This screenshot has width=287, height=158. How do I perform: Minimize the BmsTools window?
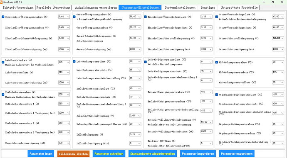(x=264, y=2)
